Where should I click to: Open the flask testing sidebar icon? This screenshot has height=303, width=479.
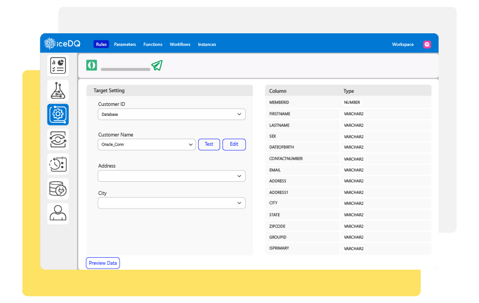coord(58,91)
